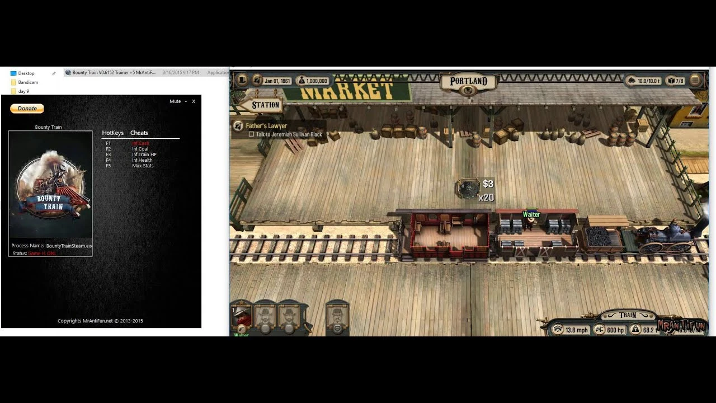Click the HotKeys column header in trainer
This screenshot has height=403, width=716.
112,133
